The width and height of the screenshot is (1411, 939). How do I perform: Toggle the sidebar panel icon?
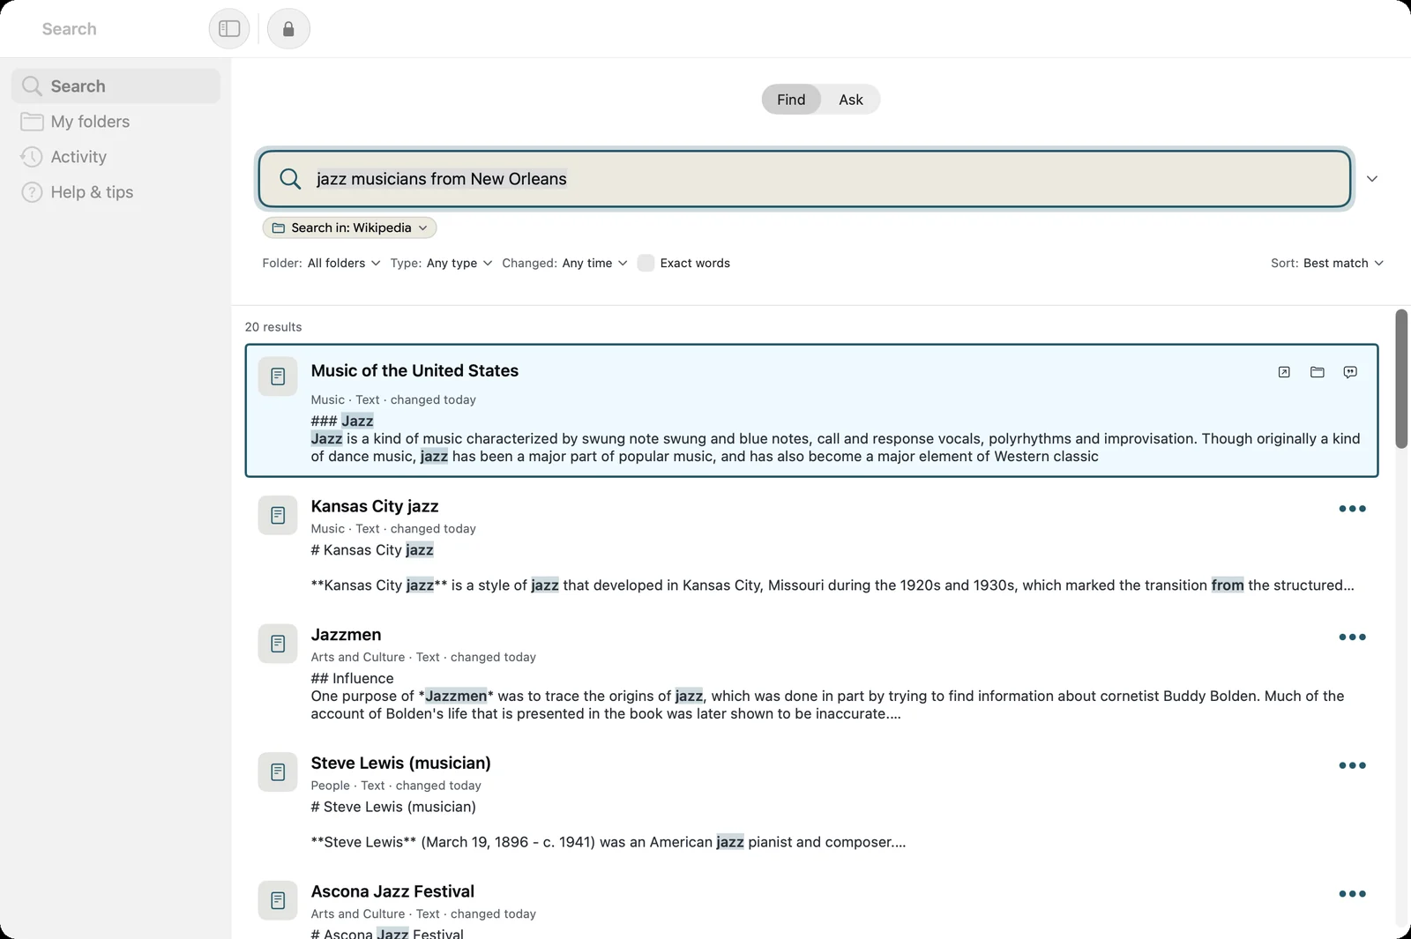click(229, 29)
